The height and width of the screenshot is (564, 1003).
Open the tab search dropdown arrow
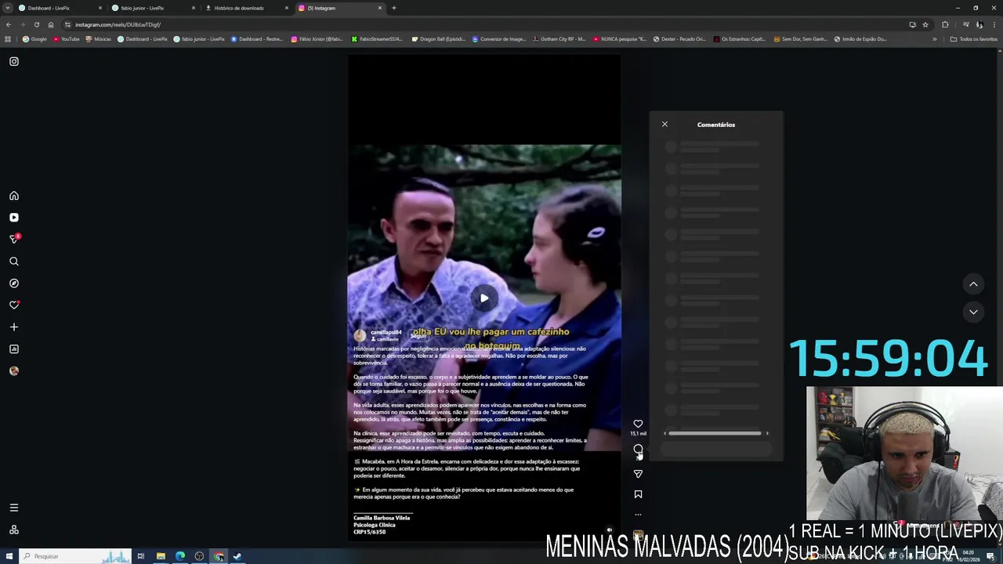pyautogui.click(x=7, y=8)
